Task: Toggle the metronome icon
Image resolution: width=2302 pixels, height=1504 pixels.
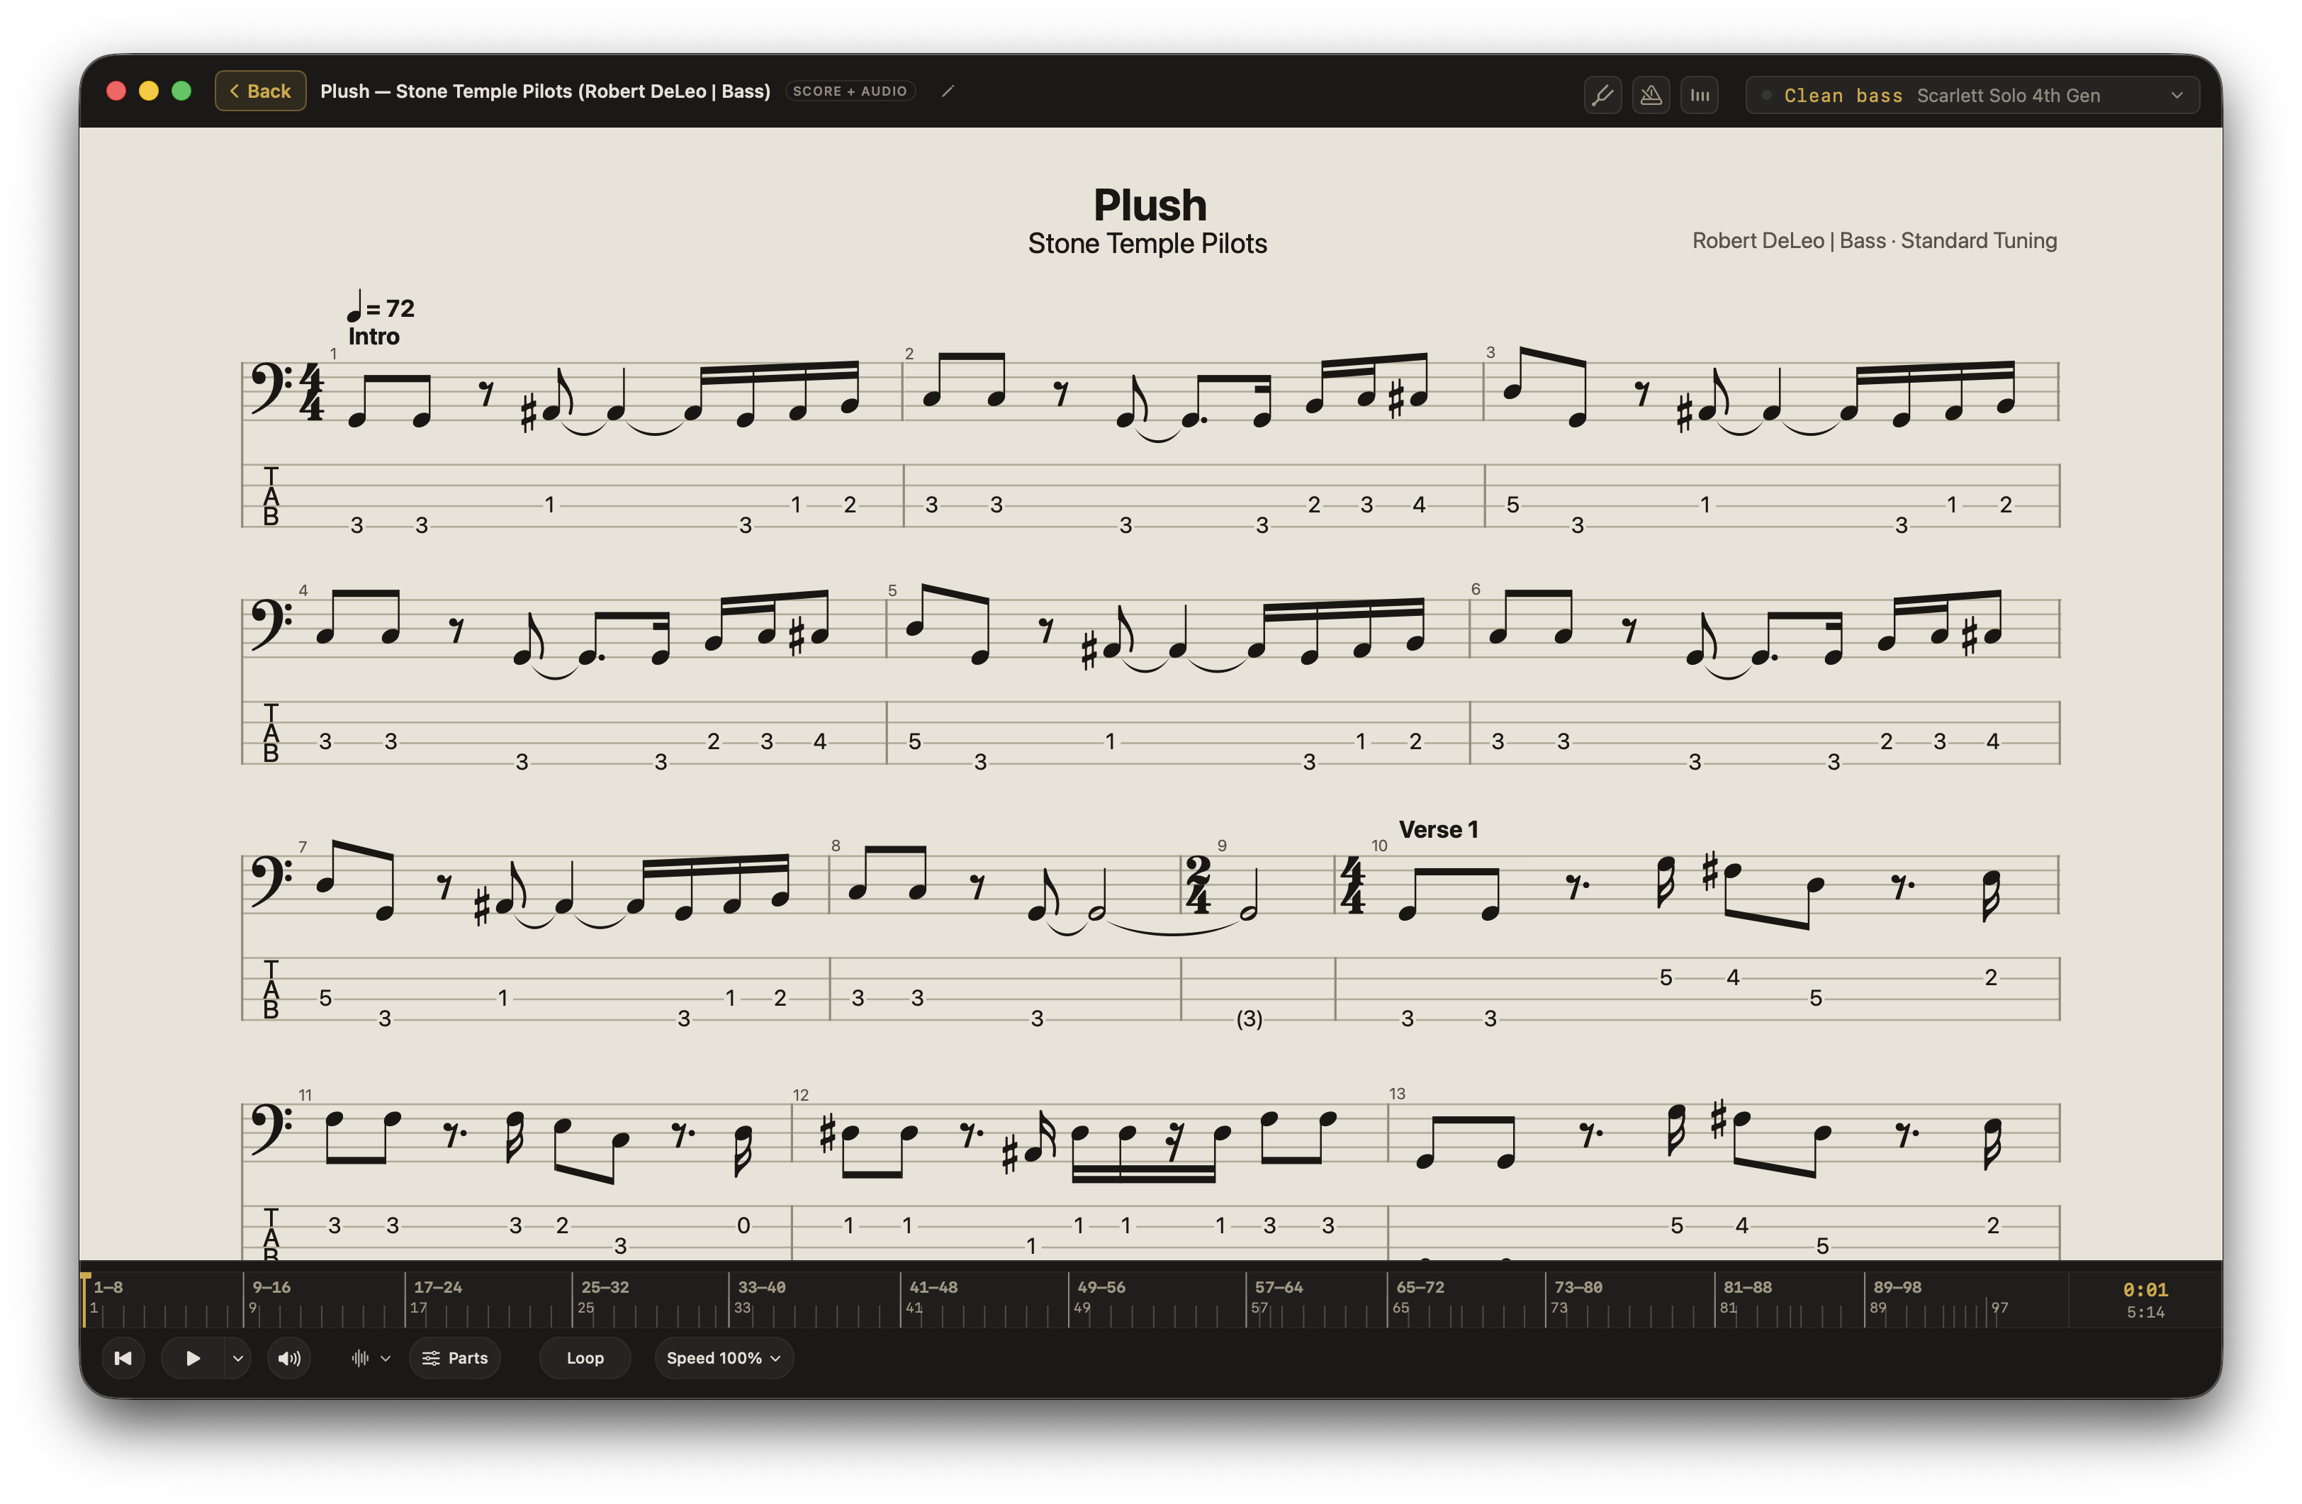Action: [1650, 95]
